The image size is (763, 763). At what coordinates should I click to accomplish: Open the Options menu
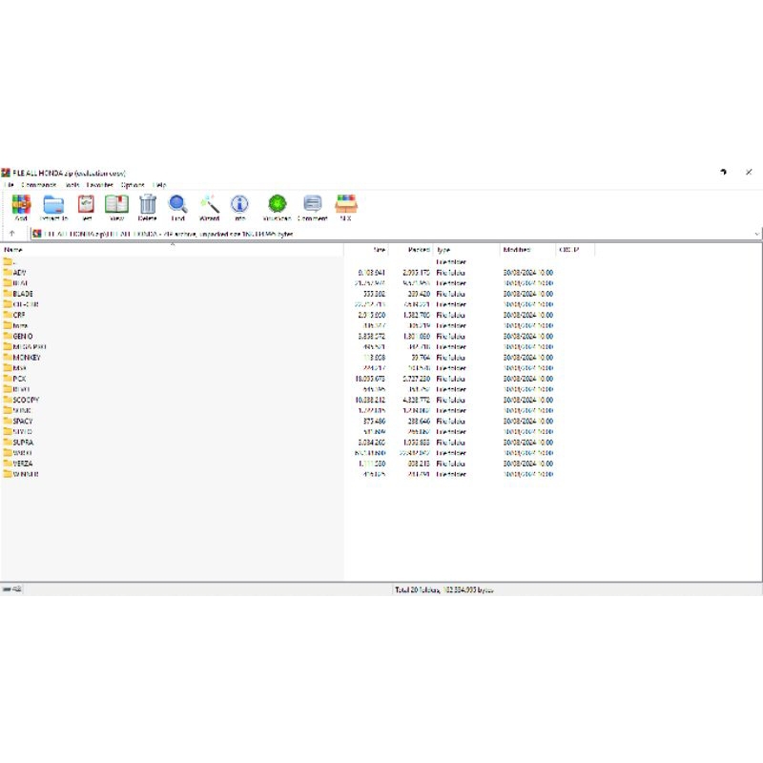point(133,185)
